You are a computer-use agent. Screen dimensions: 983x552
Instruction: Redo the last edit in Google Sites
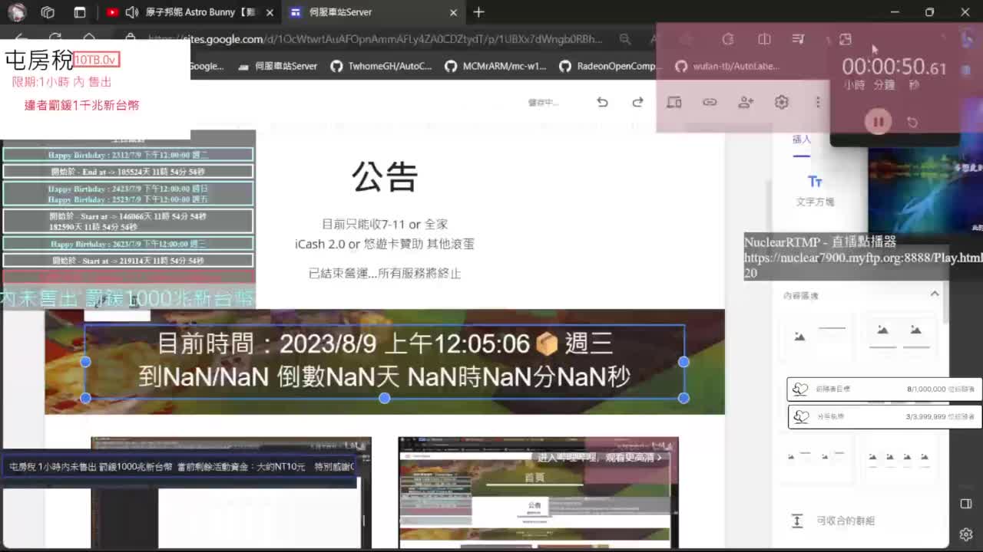(x=637, y=102)
